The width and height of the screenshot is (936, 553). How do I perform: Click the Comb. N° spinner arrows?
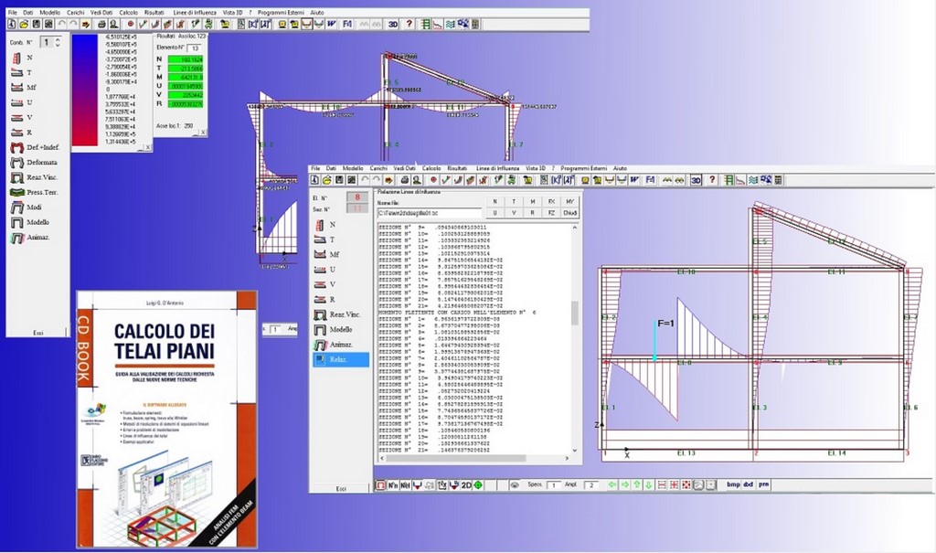(x=58, y=42)
